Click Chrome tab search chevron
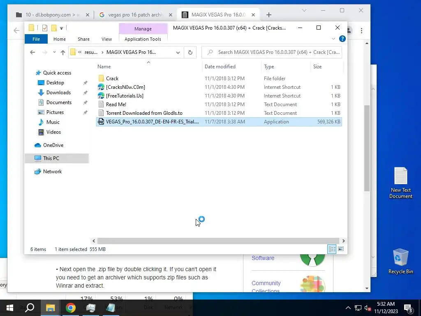Screen dimensions: 421x316 pyautogui.click(x=304, y=10)
